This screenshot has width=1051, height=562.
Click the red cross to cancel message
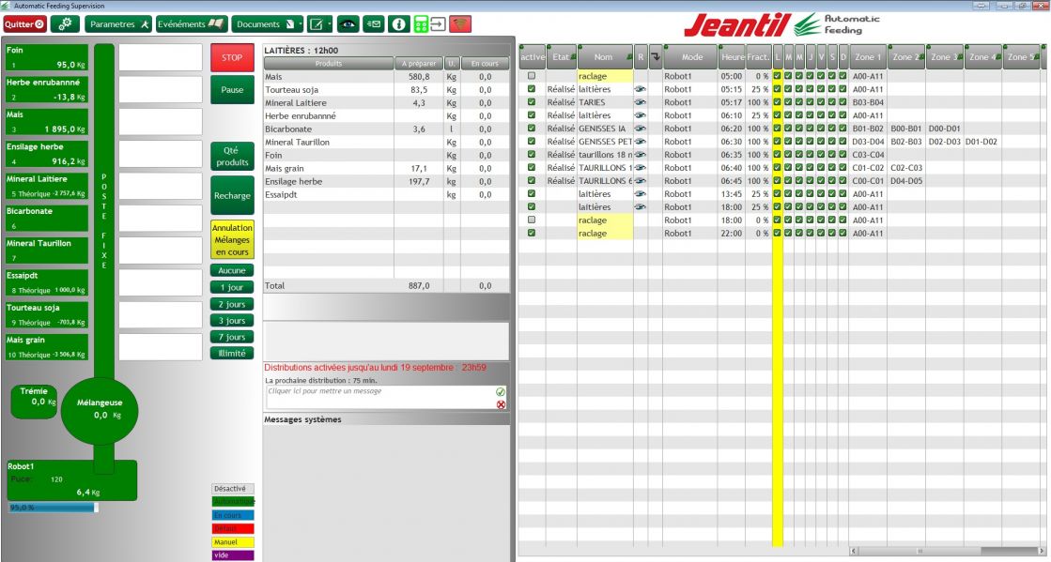click(x=501, y=404)
